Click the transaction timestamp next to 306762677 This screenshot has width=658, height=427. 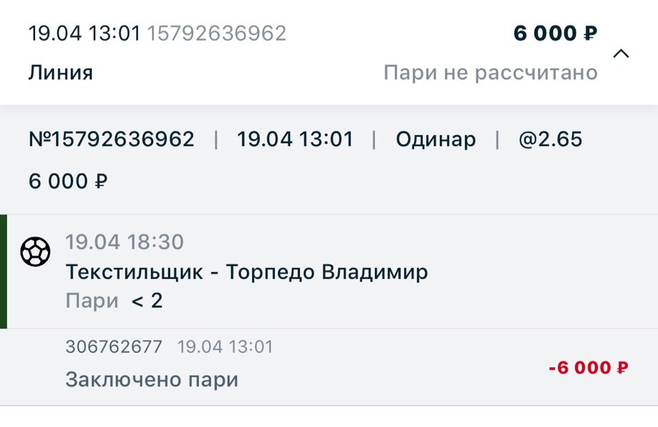(225, 347)
